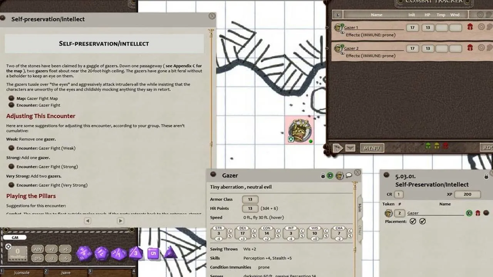Viewport: 493px width, 277px height.
Task: Open Gazer 2 targeting icon
Action: click(481, 48)
